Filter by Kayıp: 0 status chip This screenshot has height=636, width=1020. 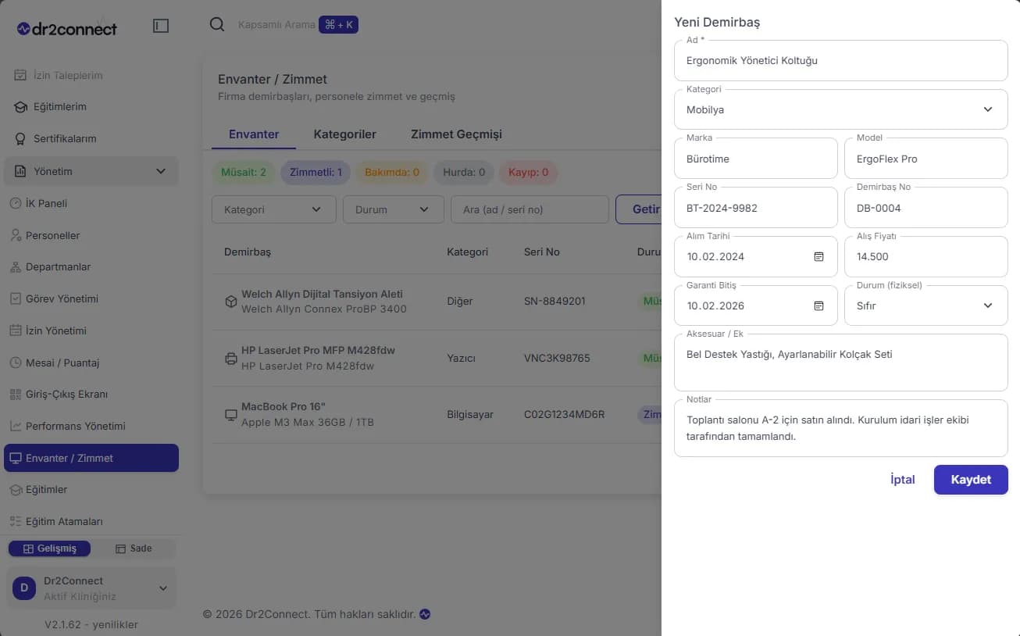point(529,172)
